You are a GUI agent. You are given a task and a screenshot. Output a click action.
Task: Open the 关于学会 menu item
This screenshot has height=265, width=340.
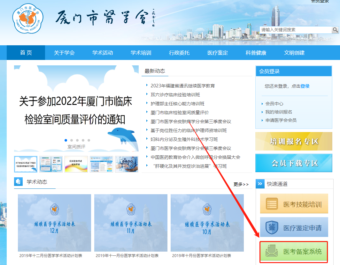pyautogui.click(x=64, y=53)
